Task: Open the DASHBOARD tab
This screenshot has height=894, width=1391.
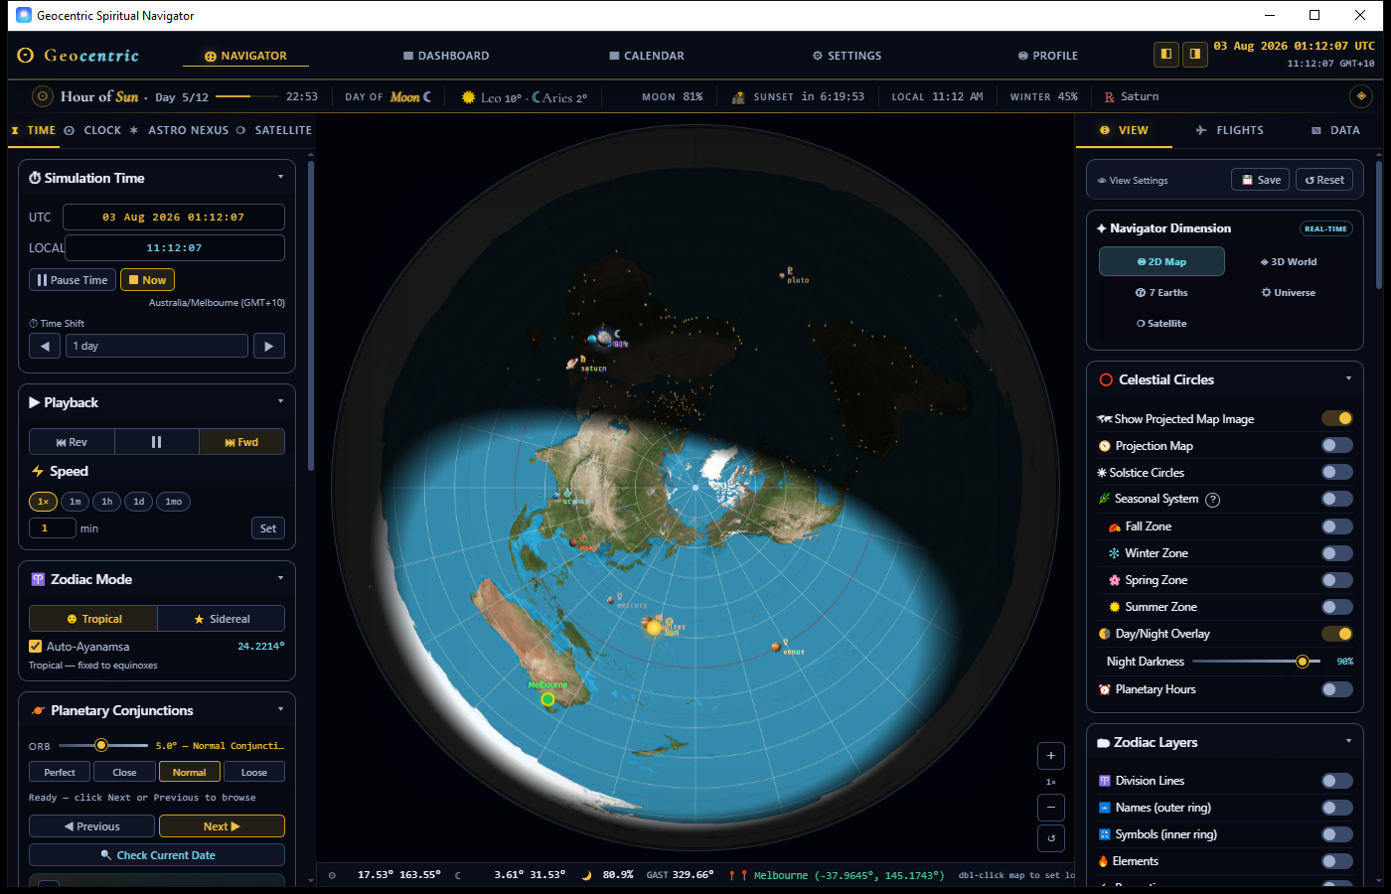Action: point(446,56)
